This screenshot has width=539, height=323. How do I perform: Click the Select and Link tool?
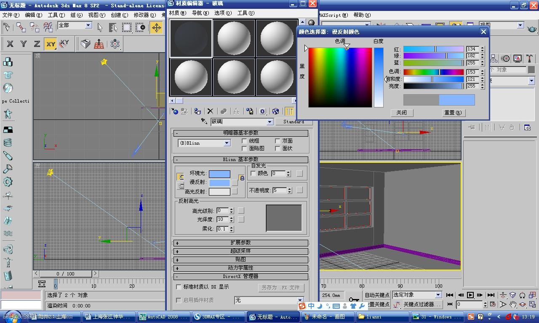pyautogui.click(x=21, y=28)
